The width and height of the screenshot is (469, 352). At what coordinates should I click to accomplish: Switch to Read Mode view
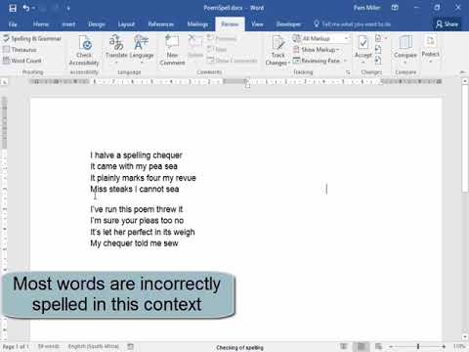point(344,346)
